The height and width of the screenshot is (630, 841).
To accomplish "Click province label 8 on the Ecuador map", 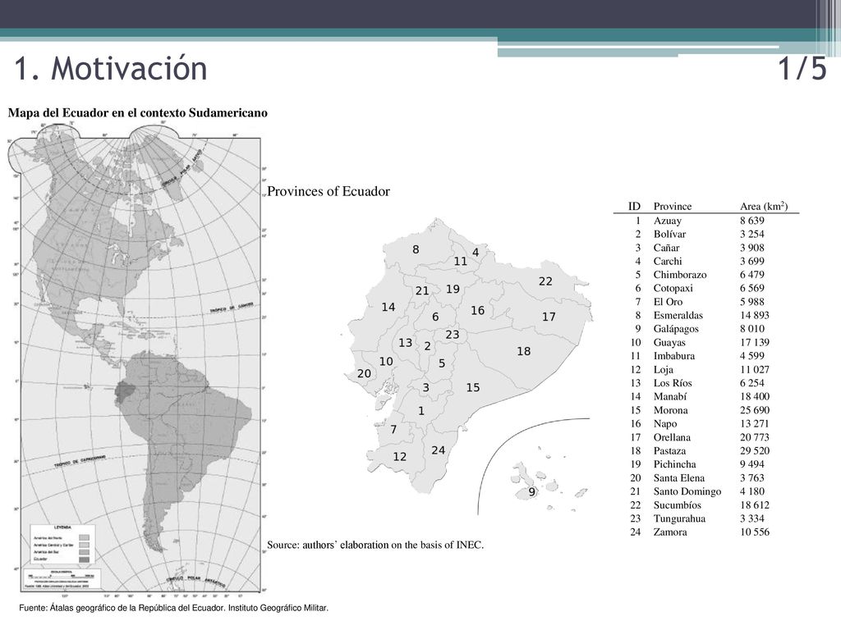I will click(416, 249).
